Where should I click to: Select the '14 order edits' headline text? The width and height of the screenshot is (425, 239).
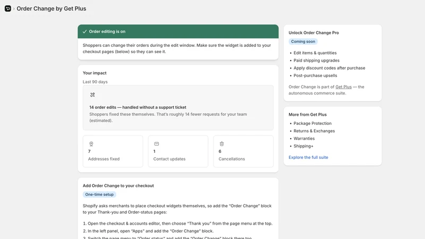pos(138,107)
